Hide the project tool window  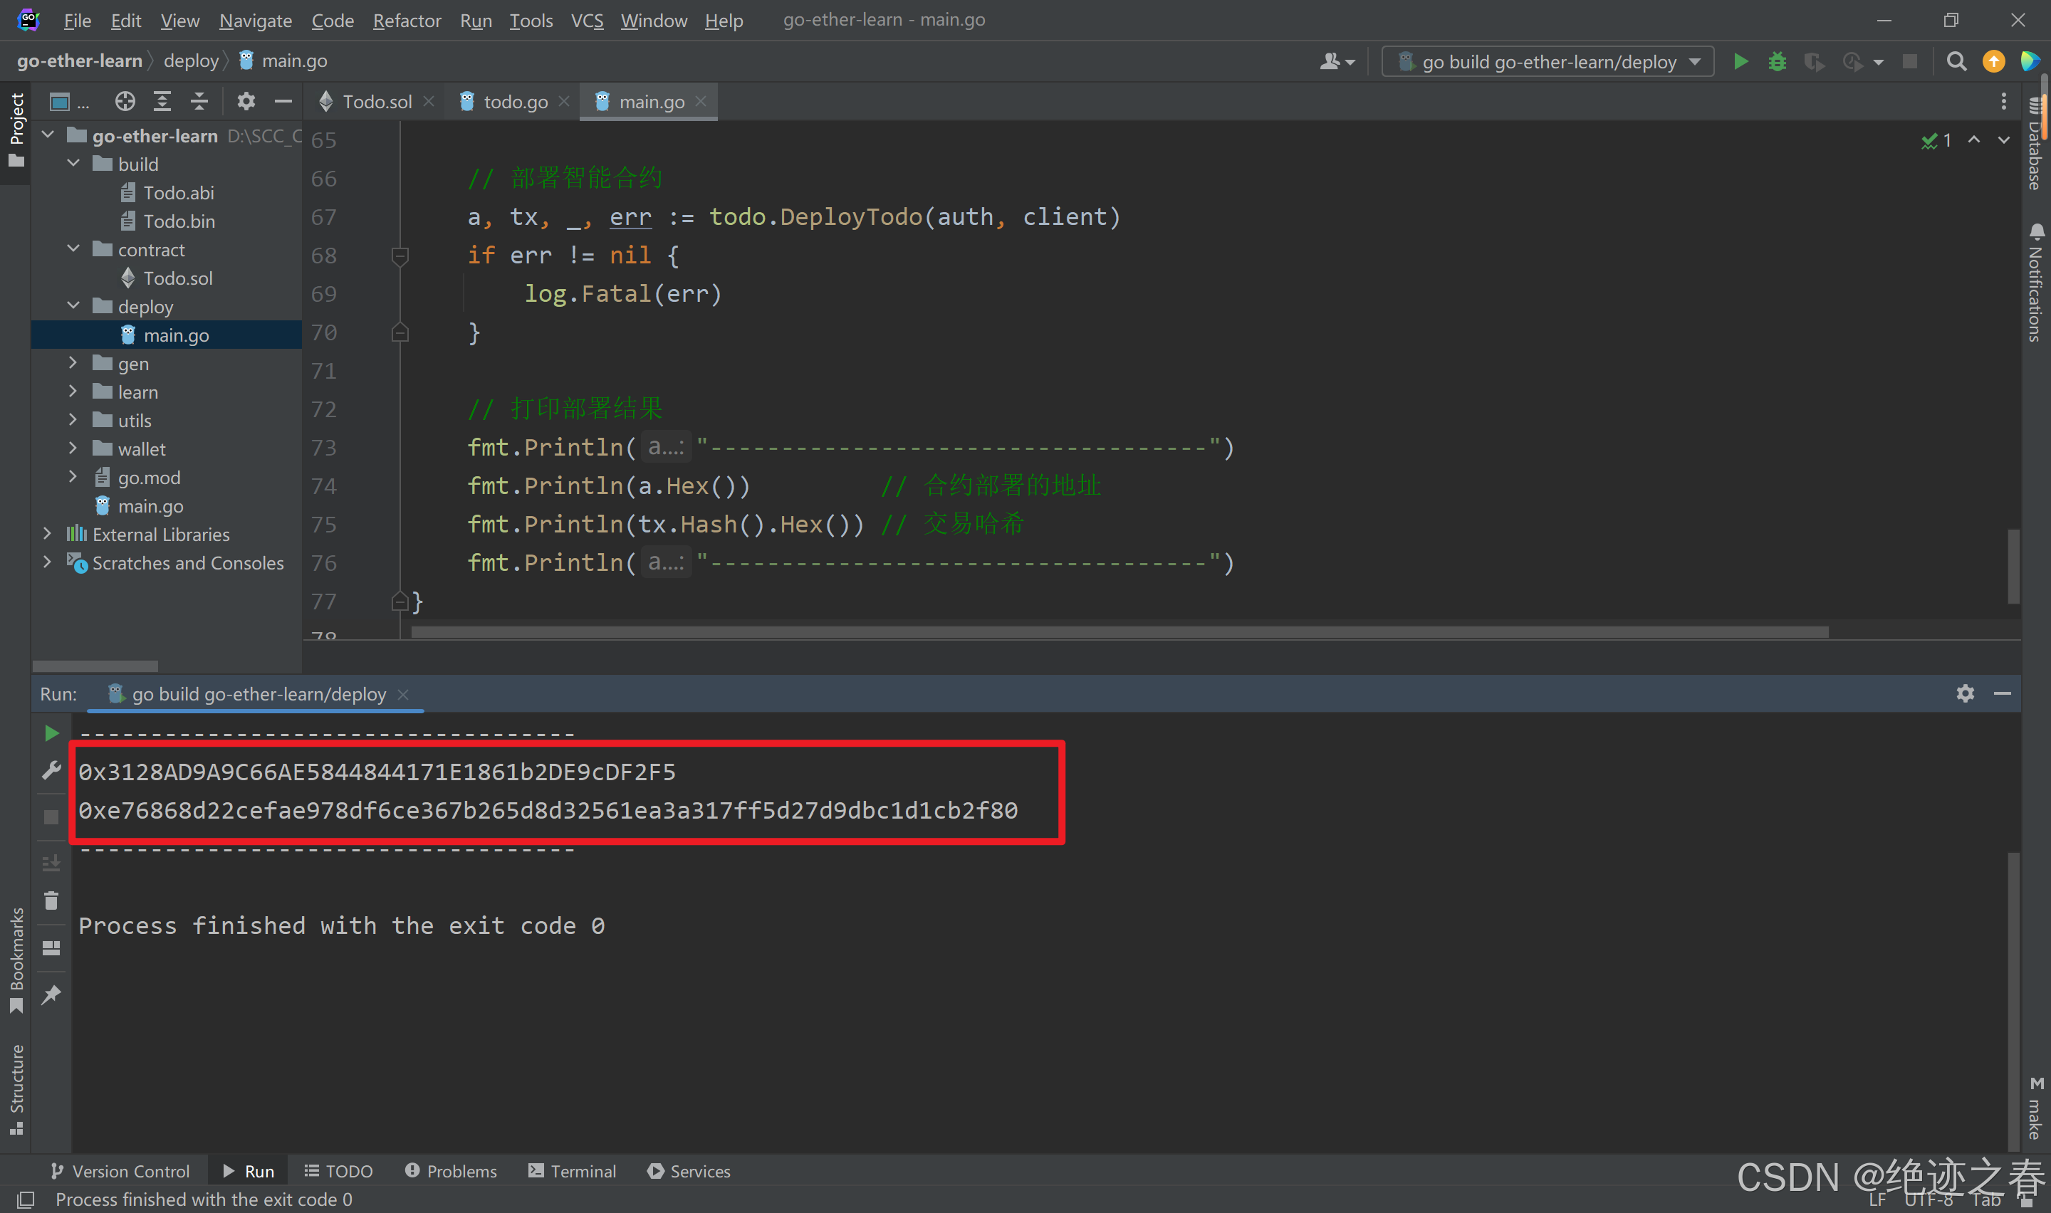283,101
